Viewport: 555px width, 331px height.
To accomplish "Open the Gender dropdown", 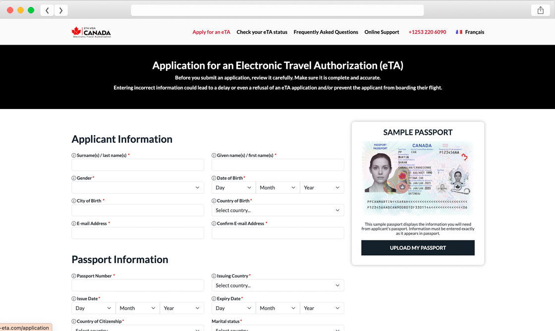I will click(x=138, y=188).
